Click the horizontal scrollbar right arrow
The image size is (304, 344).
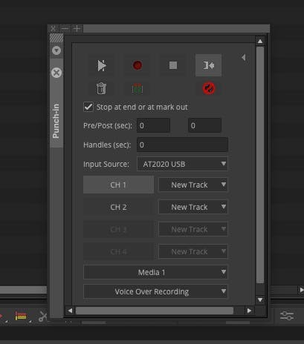(x=249, y=311)
